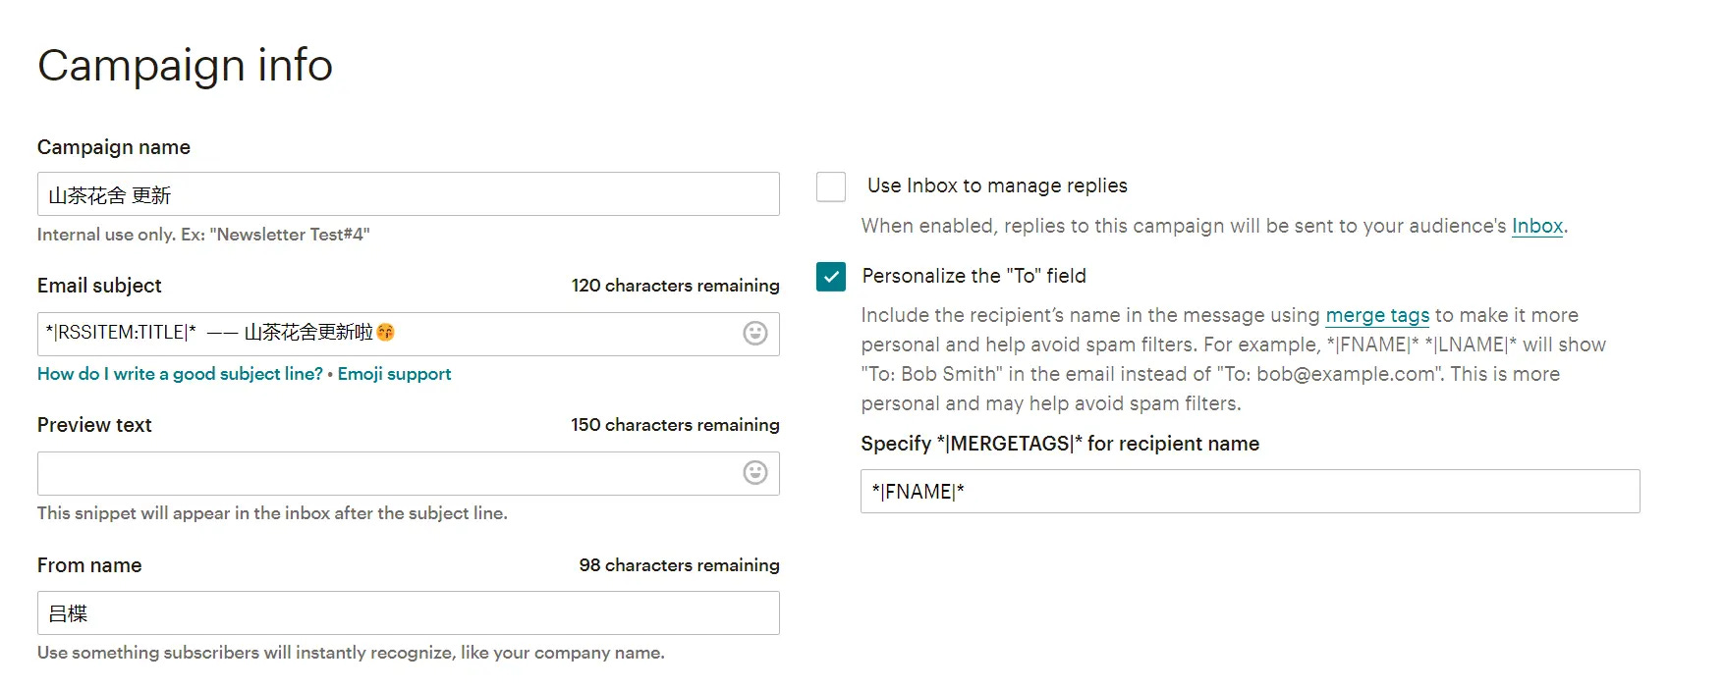Click the "Campaign name" heading label
Screen dimensions: 1725x689
114,147
